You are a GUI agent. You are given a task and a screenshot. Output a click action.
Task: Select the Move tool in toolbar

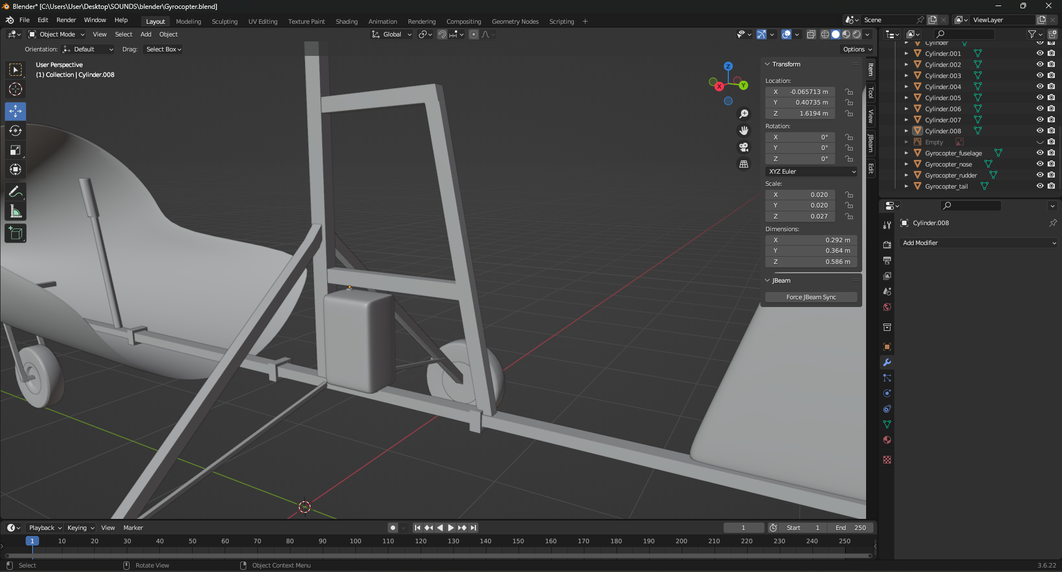point(15,111)
